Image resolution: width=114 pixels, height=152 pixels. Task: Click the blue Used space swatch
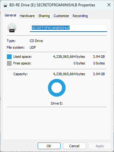click(x=9, y=57)
